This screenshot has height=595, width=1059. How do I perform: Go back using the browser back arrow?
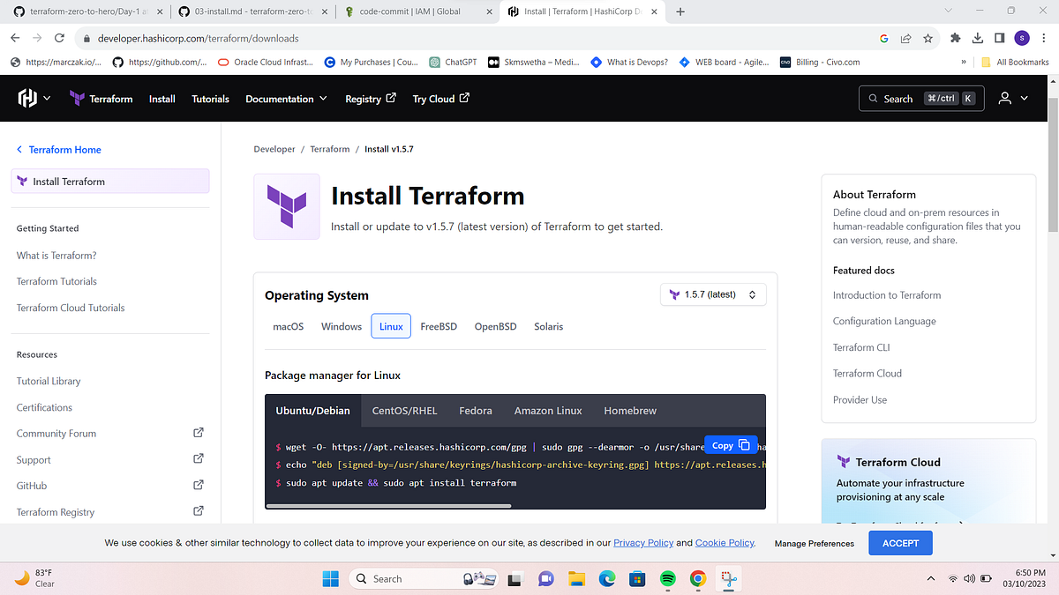[17, 39]
